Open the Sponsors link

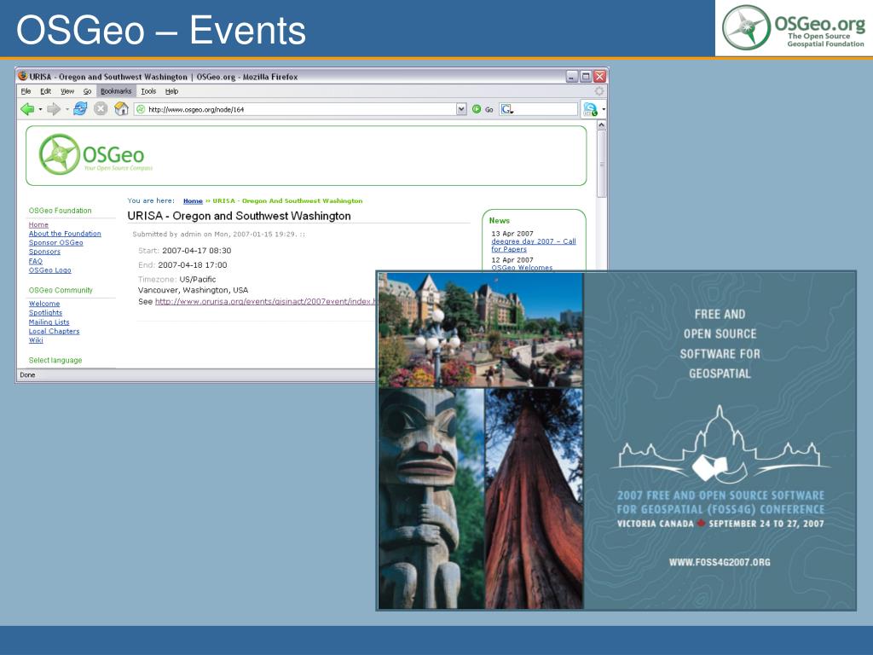[44, 252]
